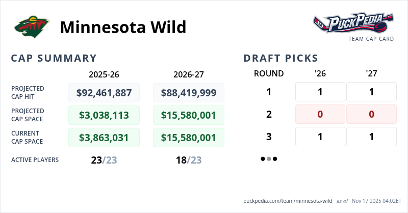Click the three dots below draft picks
Screen dimensions: 408x213
coord(269,159)
